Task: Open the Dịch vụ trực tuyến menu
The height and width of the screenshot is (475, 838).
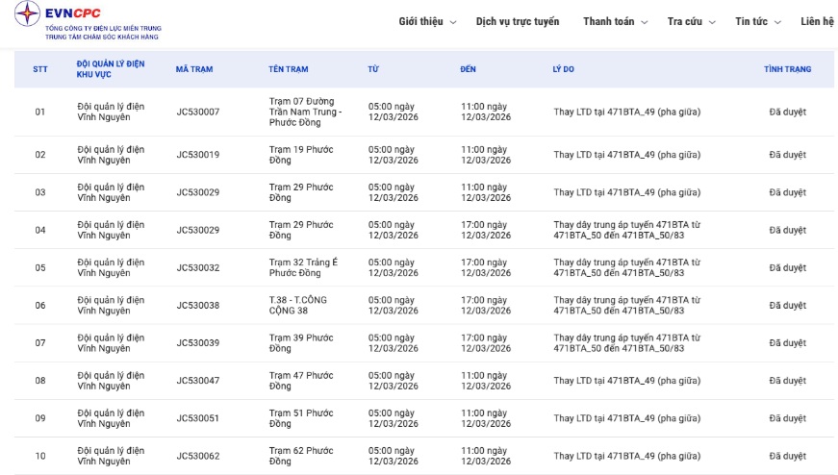Action: tap(517, 21)
